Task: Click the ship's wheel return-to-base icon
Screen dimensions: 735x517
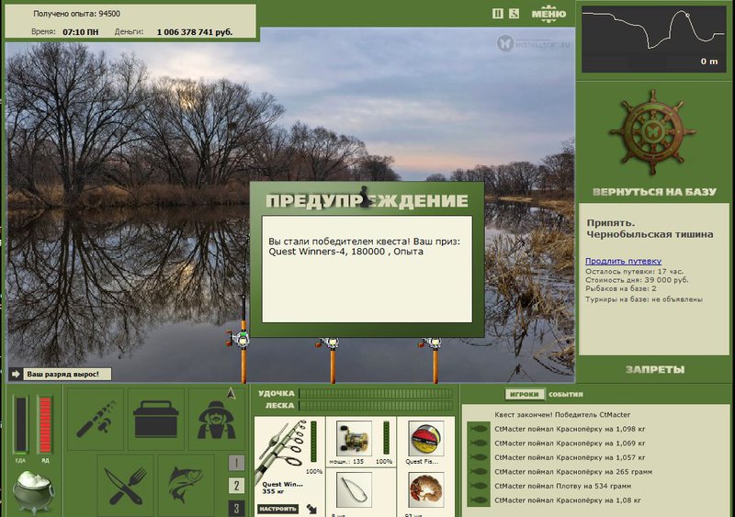Action: 652,132
